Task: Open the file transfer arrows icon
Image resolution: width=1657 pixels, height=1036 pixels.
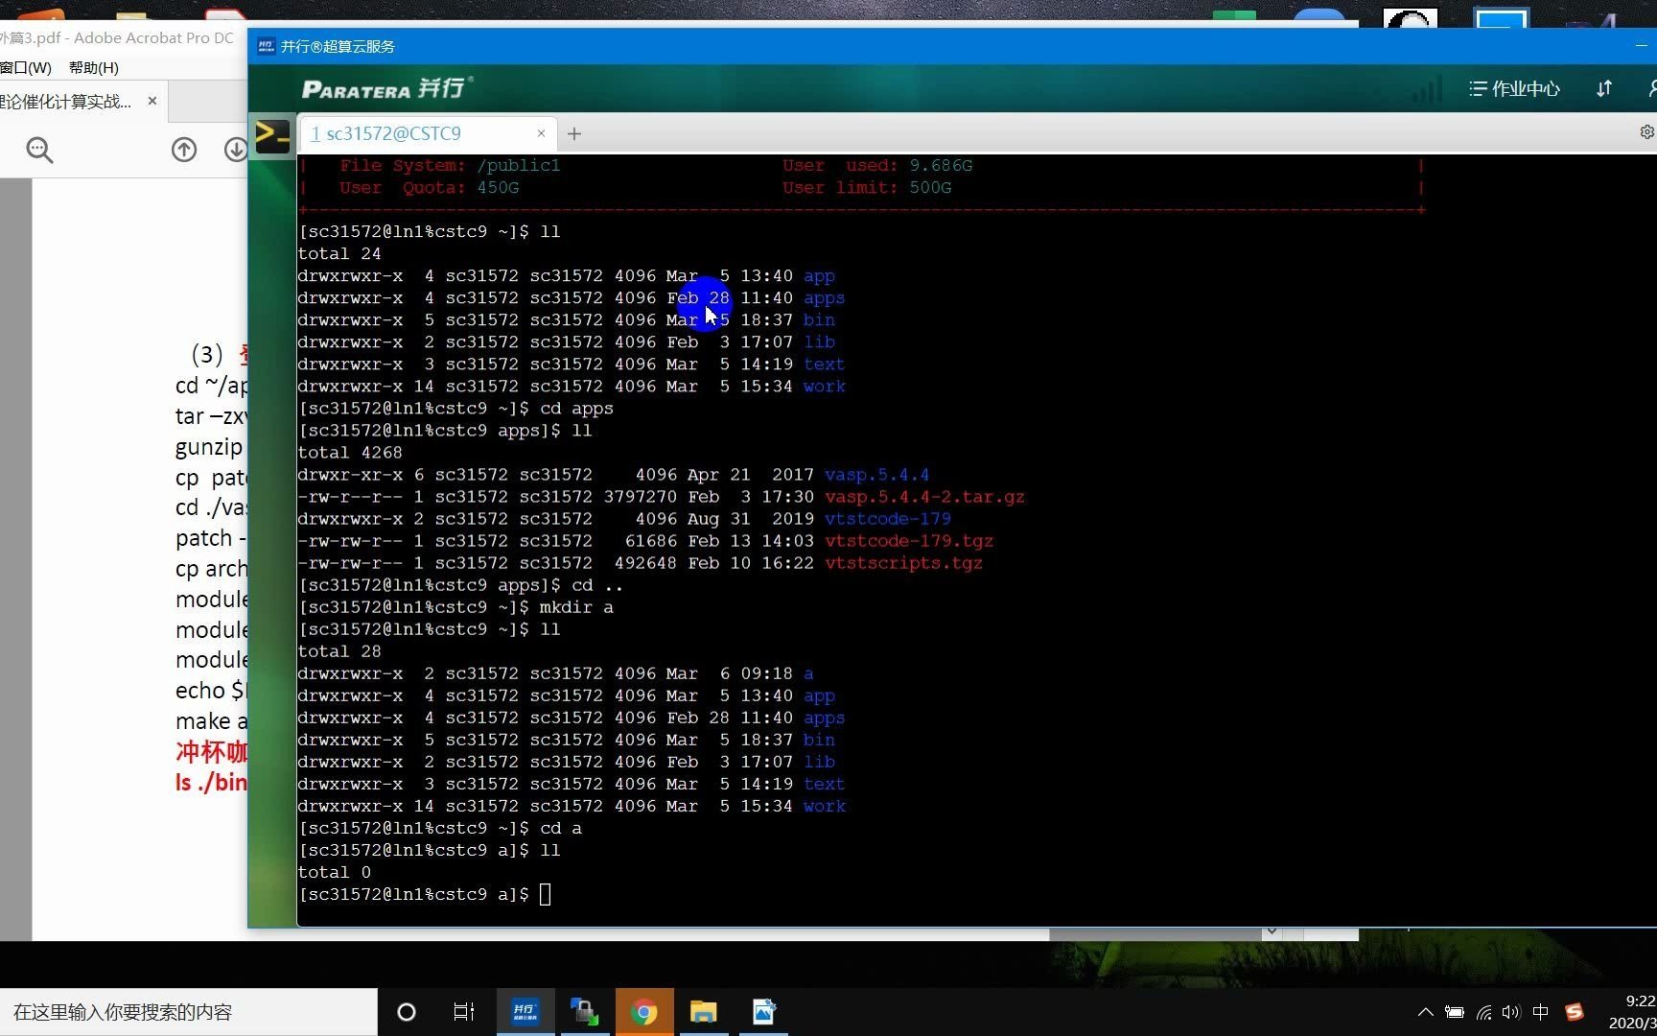Action: [x=1604, y=88]
